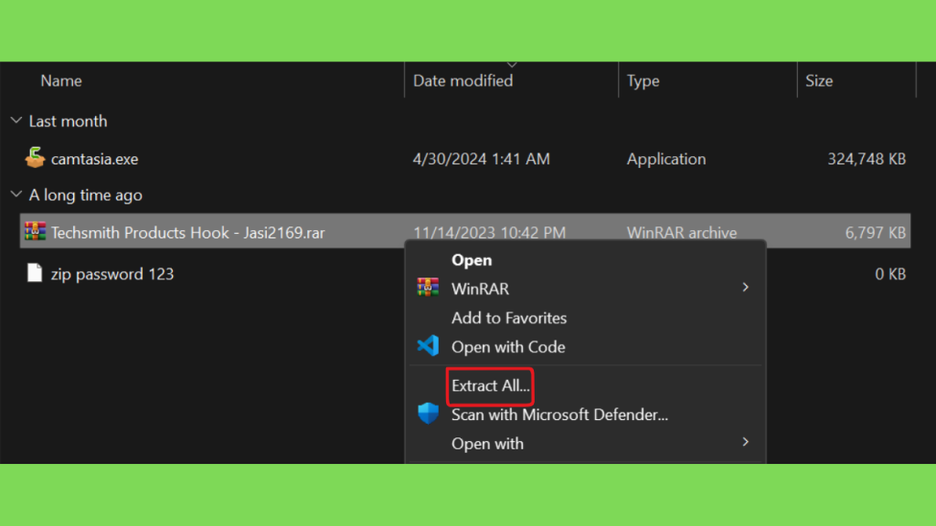936x526 pixels.
Task: Click the Microsoft Defender shield icon
Action: coord(428,414)
